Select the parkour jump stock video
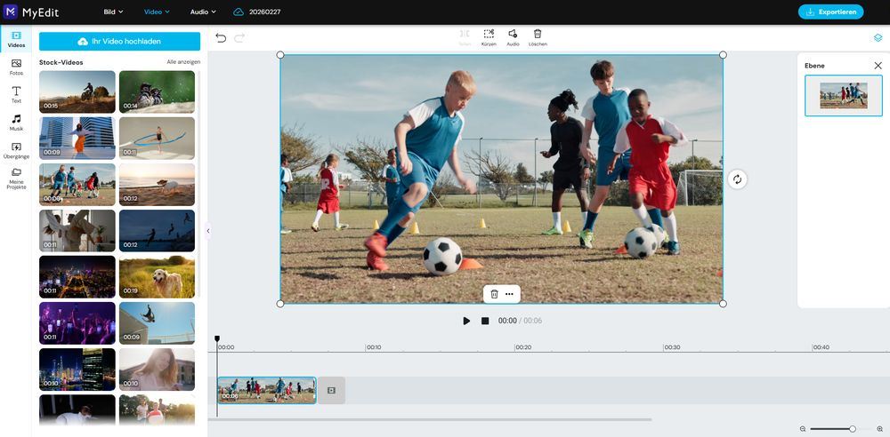This screenshot has height=437, width=890. pos(157,323)
